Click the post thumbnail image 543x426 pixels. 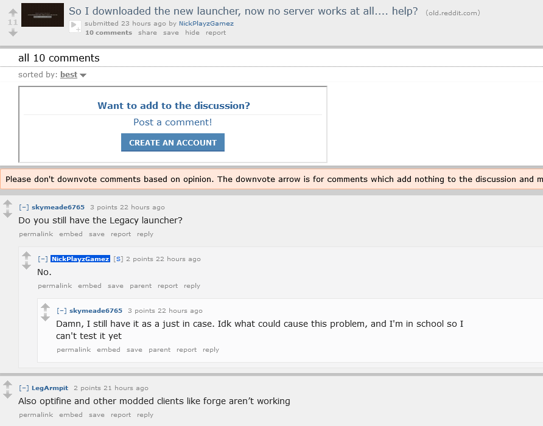pos(43,15)
